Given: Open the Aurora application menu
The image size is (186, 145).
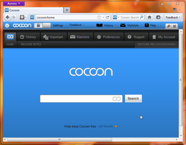Looking at the screenshot, I should pos(14,4).
